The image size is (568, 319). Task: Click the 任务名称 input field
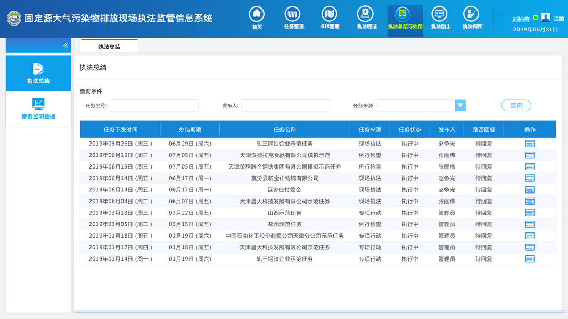click(154, 106)
